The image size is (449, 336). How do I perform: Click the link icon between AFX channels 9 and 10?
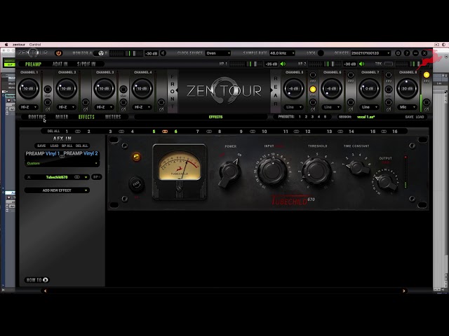253,132
